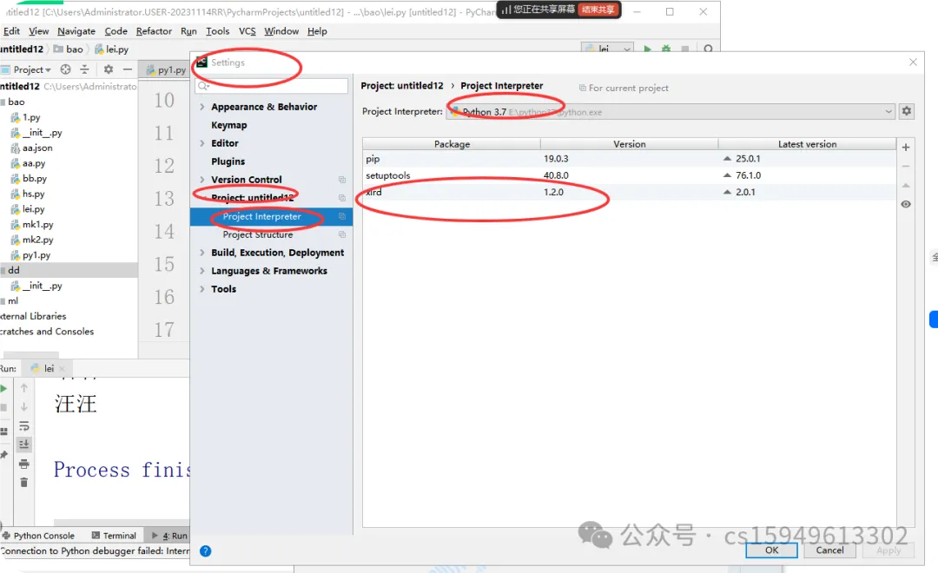Click the rerun green arrow in Run panel
Image resolution: width=938 pixels, height=573 pixels.
3,389
